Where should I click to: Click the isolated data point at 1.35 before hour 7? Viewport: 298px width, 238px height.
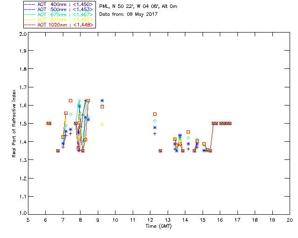[58, 151]
